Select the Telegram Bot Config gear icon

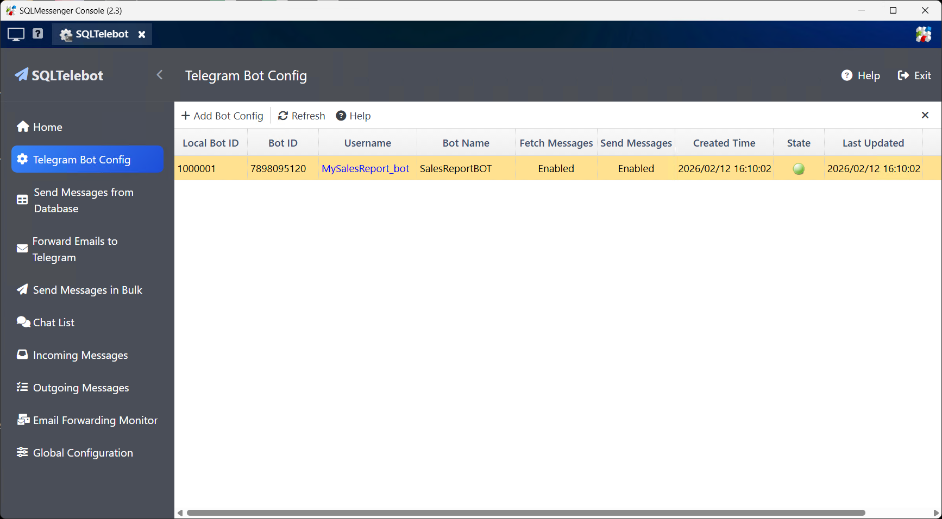pos(22,159)
